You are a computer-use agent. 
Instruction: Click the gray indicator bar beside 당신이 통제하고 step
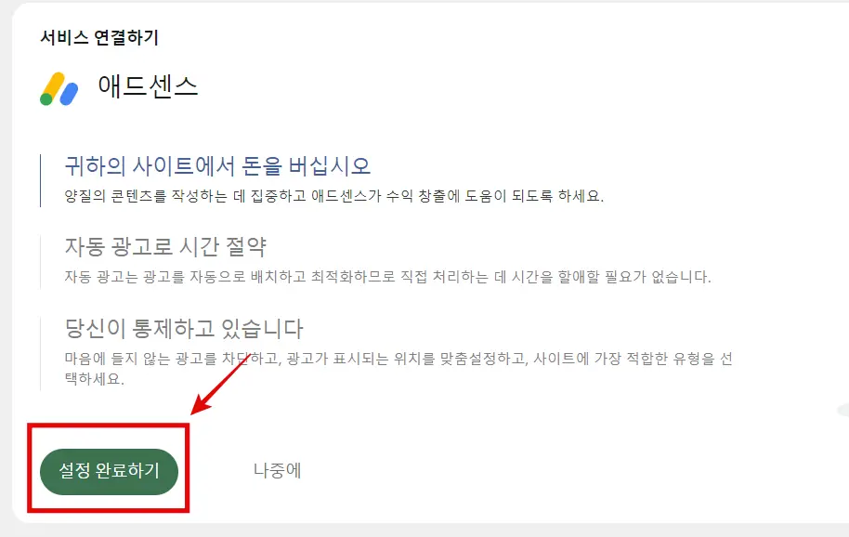(41, 354)
